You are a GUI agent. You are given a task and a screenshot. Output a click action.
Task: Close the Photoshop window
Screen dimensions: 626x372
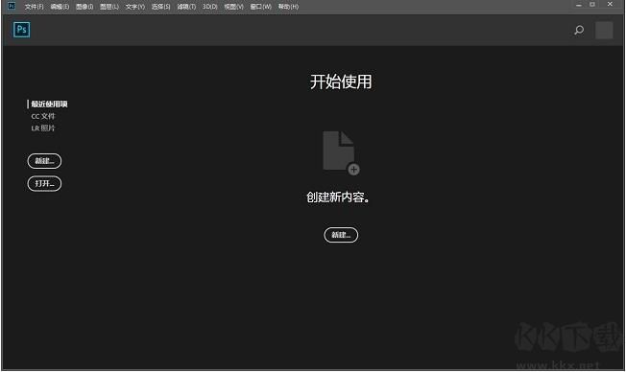[610, 5]
